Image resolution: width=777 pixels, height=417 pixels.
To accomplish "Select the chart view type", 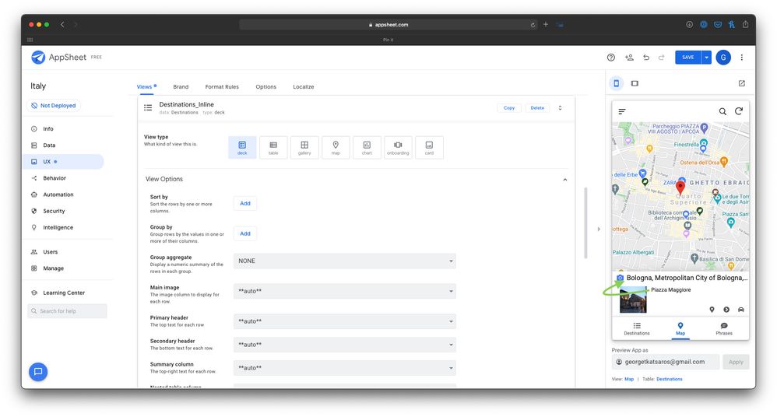I will (x=367, y=147).
